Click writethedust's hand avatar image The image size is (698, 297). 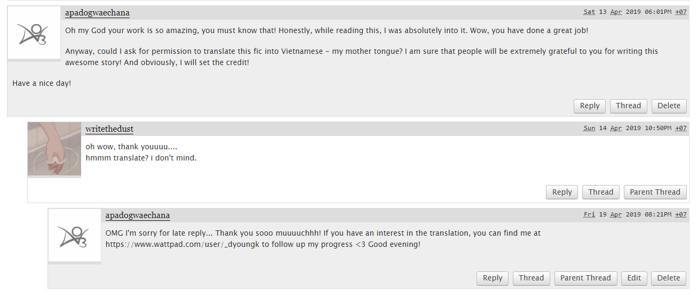(54, 149)
